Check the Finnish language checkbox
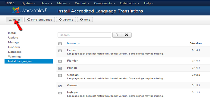210x99 pixels. point(60,51)
